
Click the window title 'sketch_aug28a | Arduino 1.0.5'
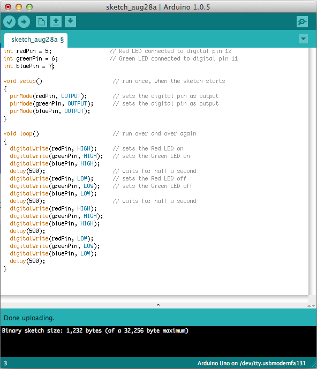pyautogui.click(x=158, y=7)
